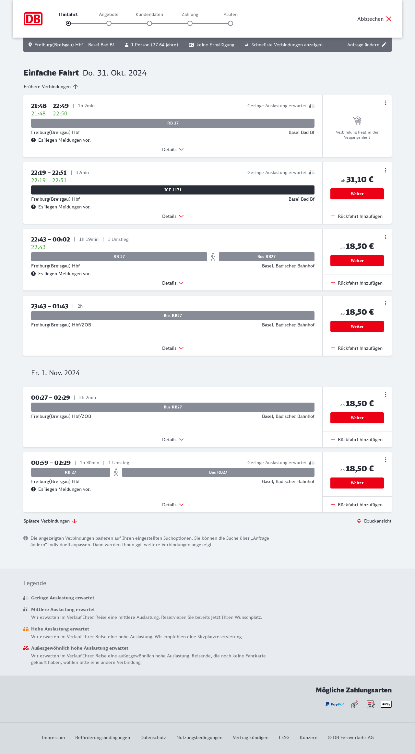Click the PayPal payment logo

335,704
